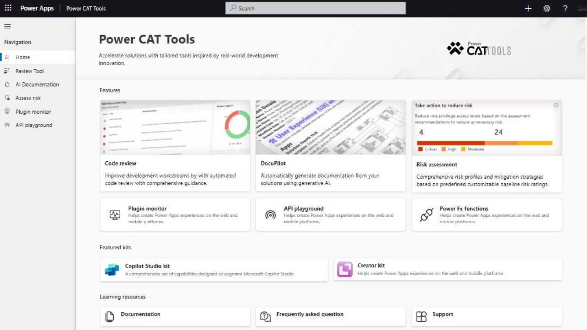
Task: Click the AI Documentation sidebar icon
Action: 7,84
